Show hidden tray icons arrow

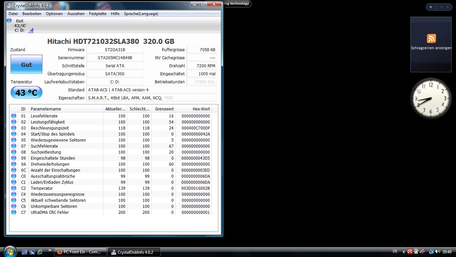[404, 252]
